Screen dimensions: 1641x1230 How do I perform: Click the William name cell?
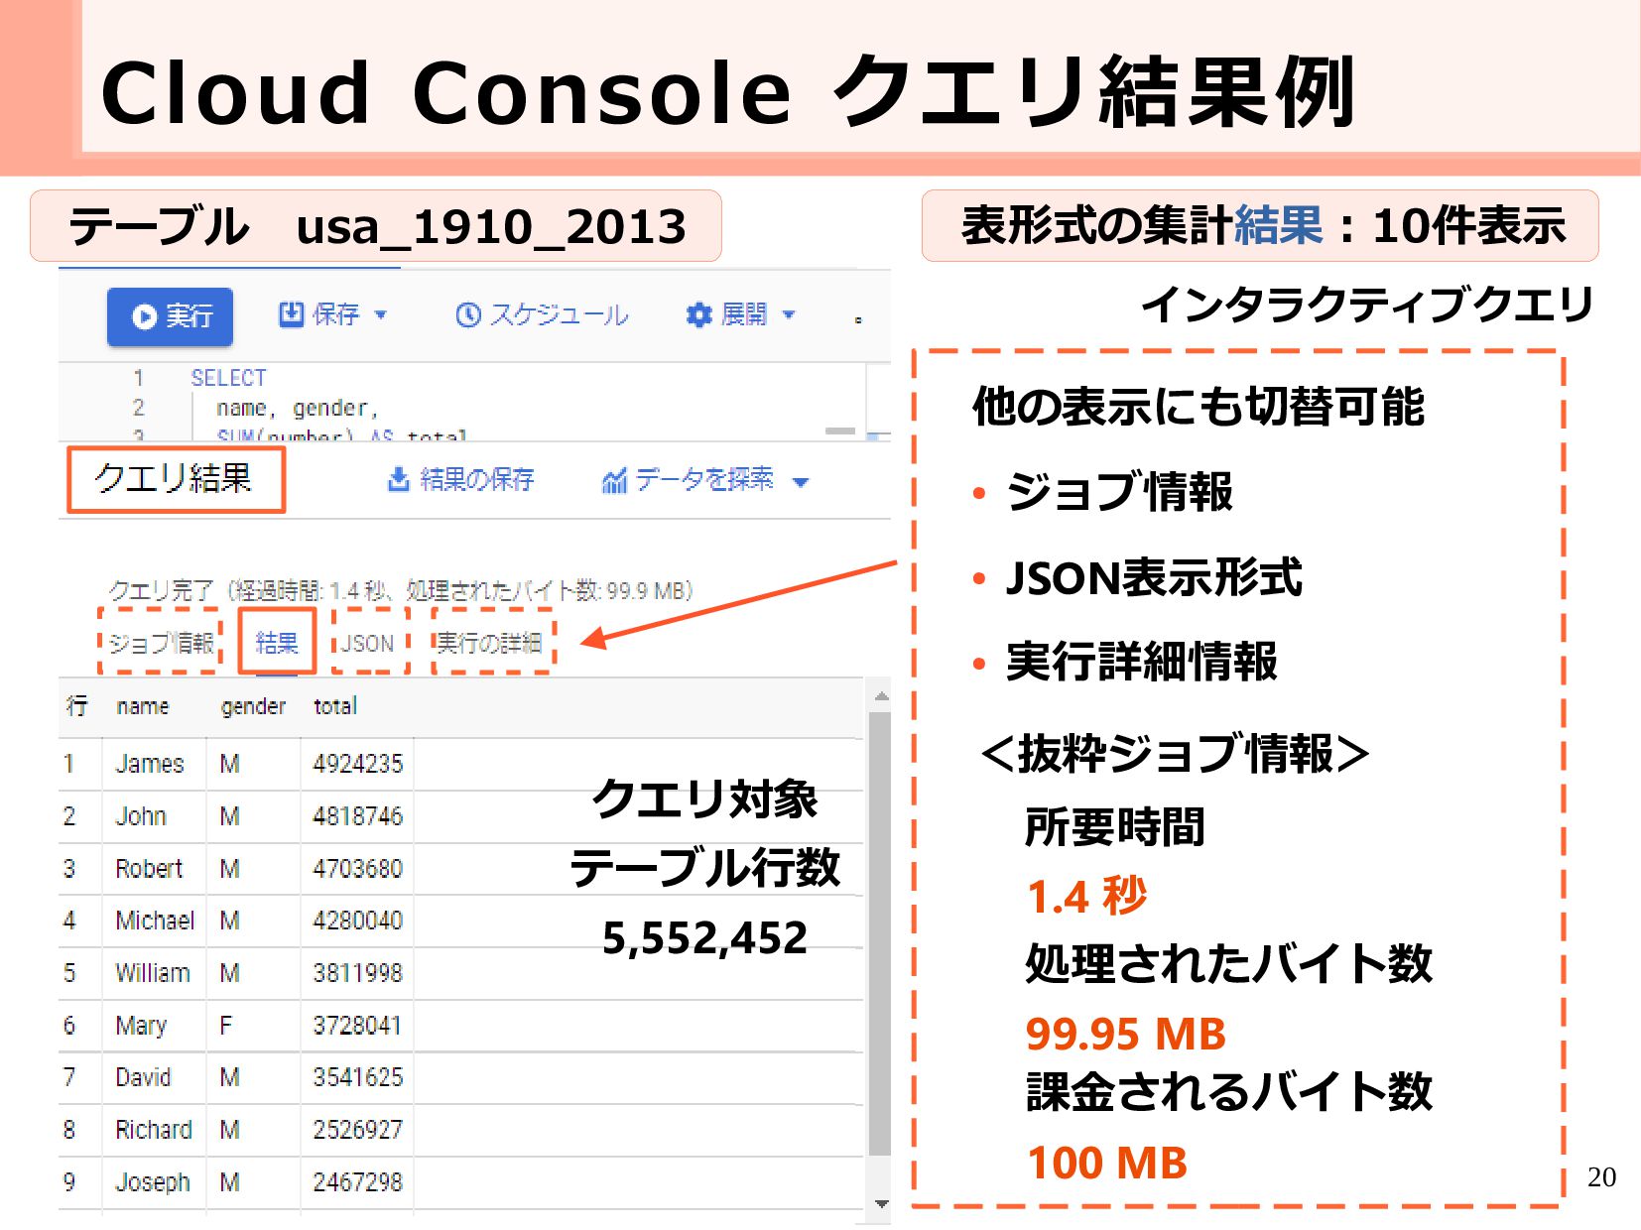(x=153, y=973)
